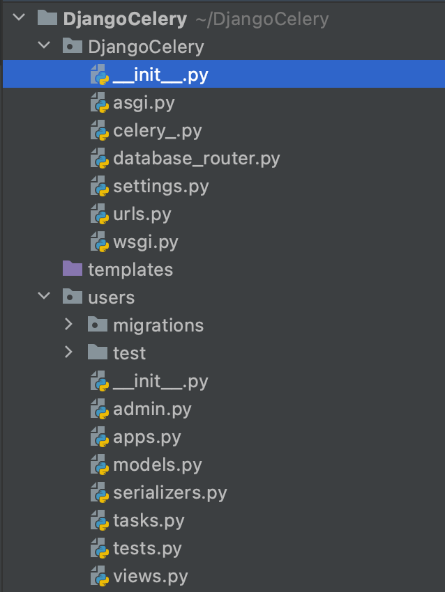This screenshot has width=445, height=592.
Task: Collapse the users package folder
Action: 44,297
